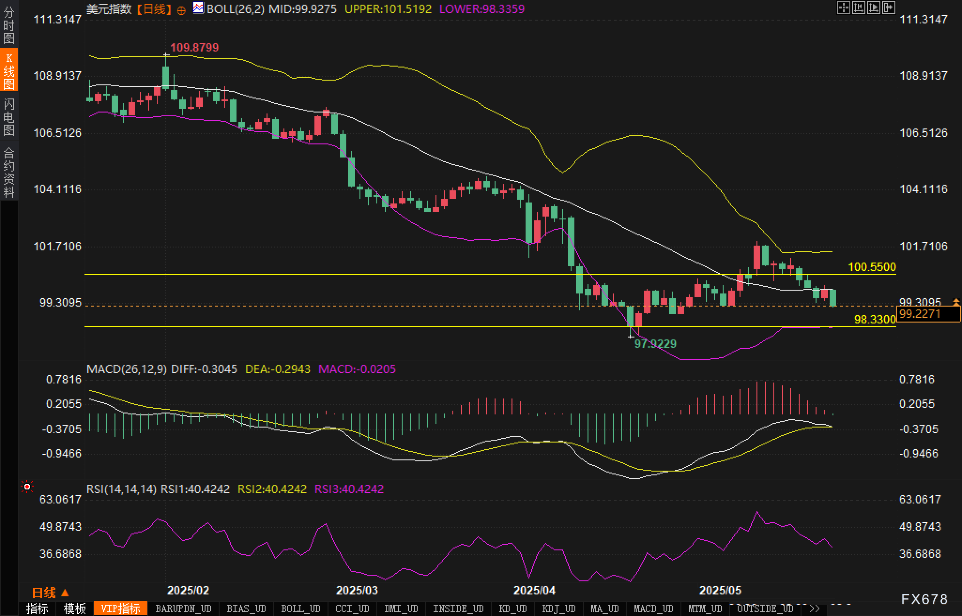Select the VIP指标 tab
This screenshot has width=962, height=616.
click(x=121, y=608)
